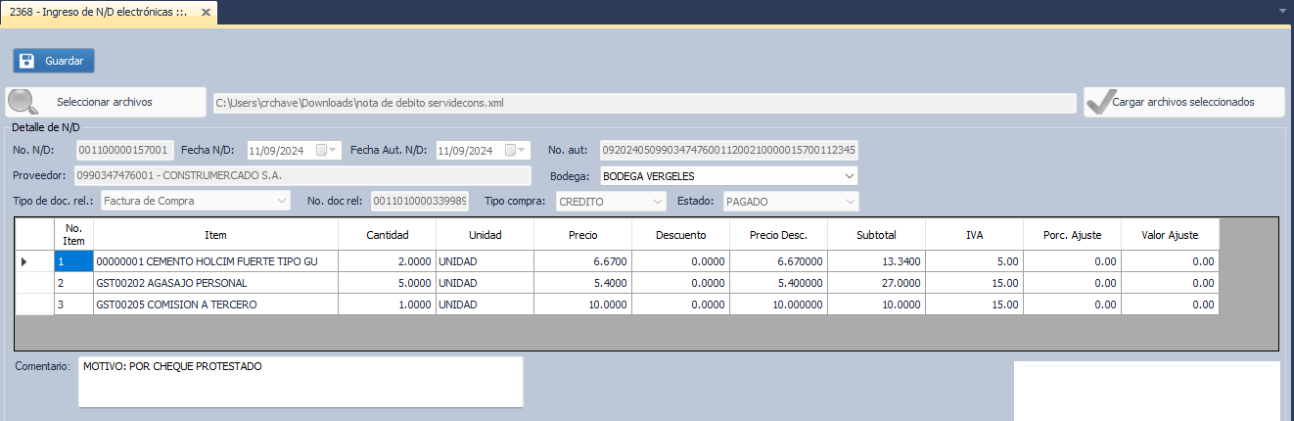Viewport: 1294px width, 421px height.
Task: Open the Tipo compra dropdown
Action: point(657,201)
